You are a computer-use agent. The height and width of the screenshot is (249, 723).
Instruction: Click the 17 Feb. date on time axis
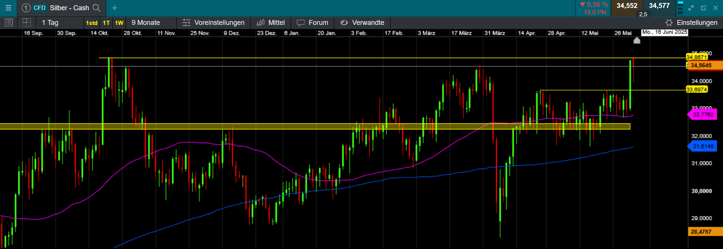pyautogui.click(x=394, y=33)
